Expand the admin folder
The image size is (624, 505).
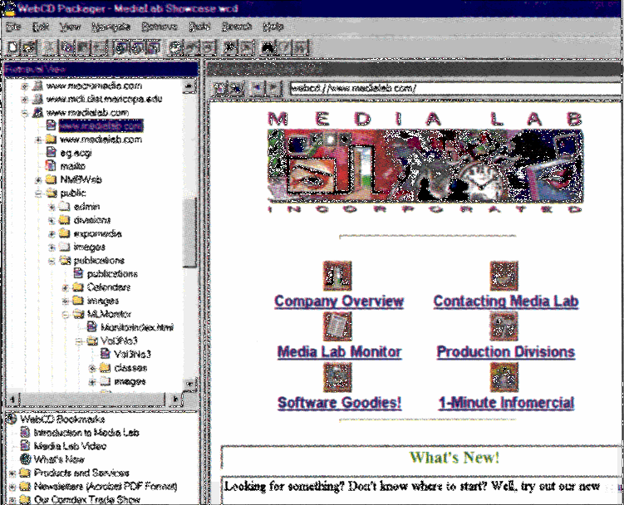point(52,207)
